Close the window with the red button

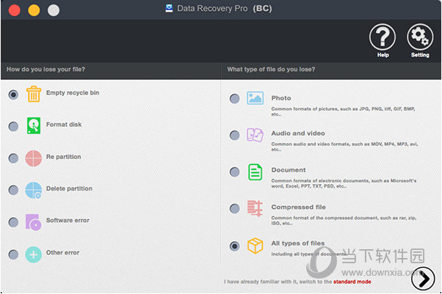[15, 10]
